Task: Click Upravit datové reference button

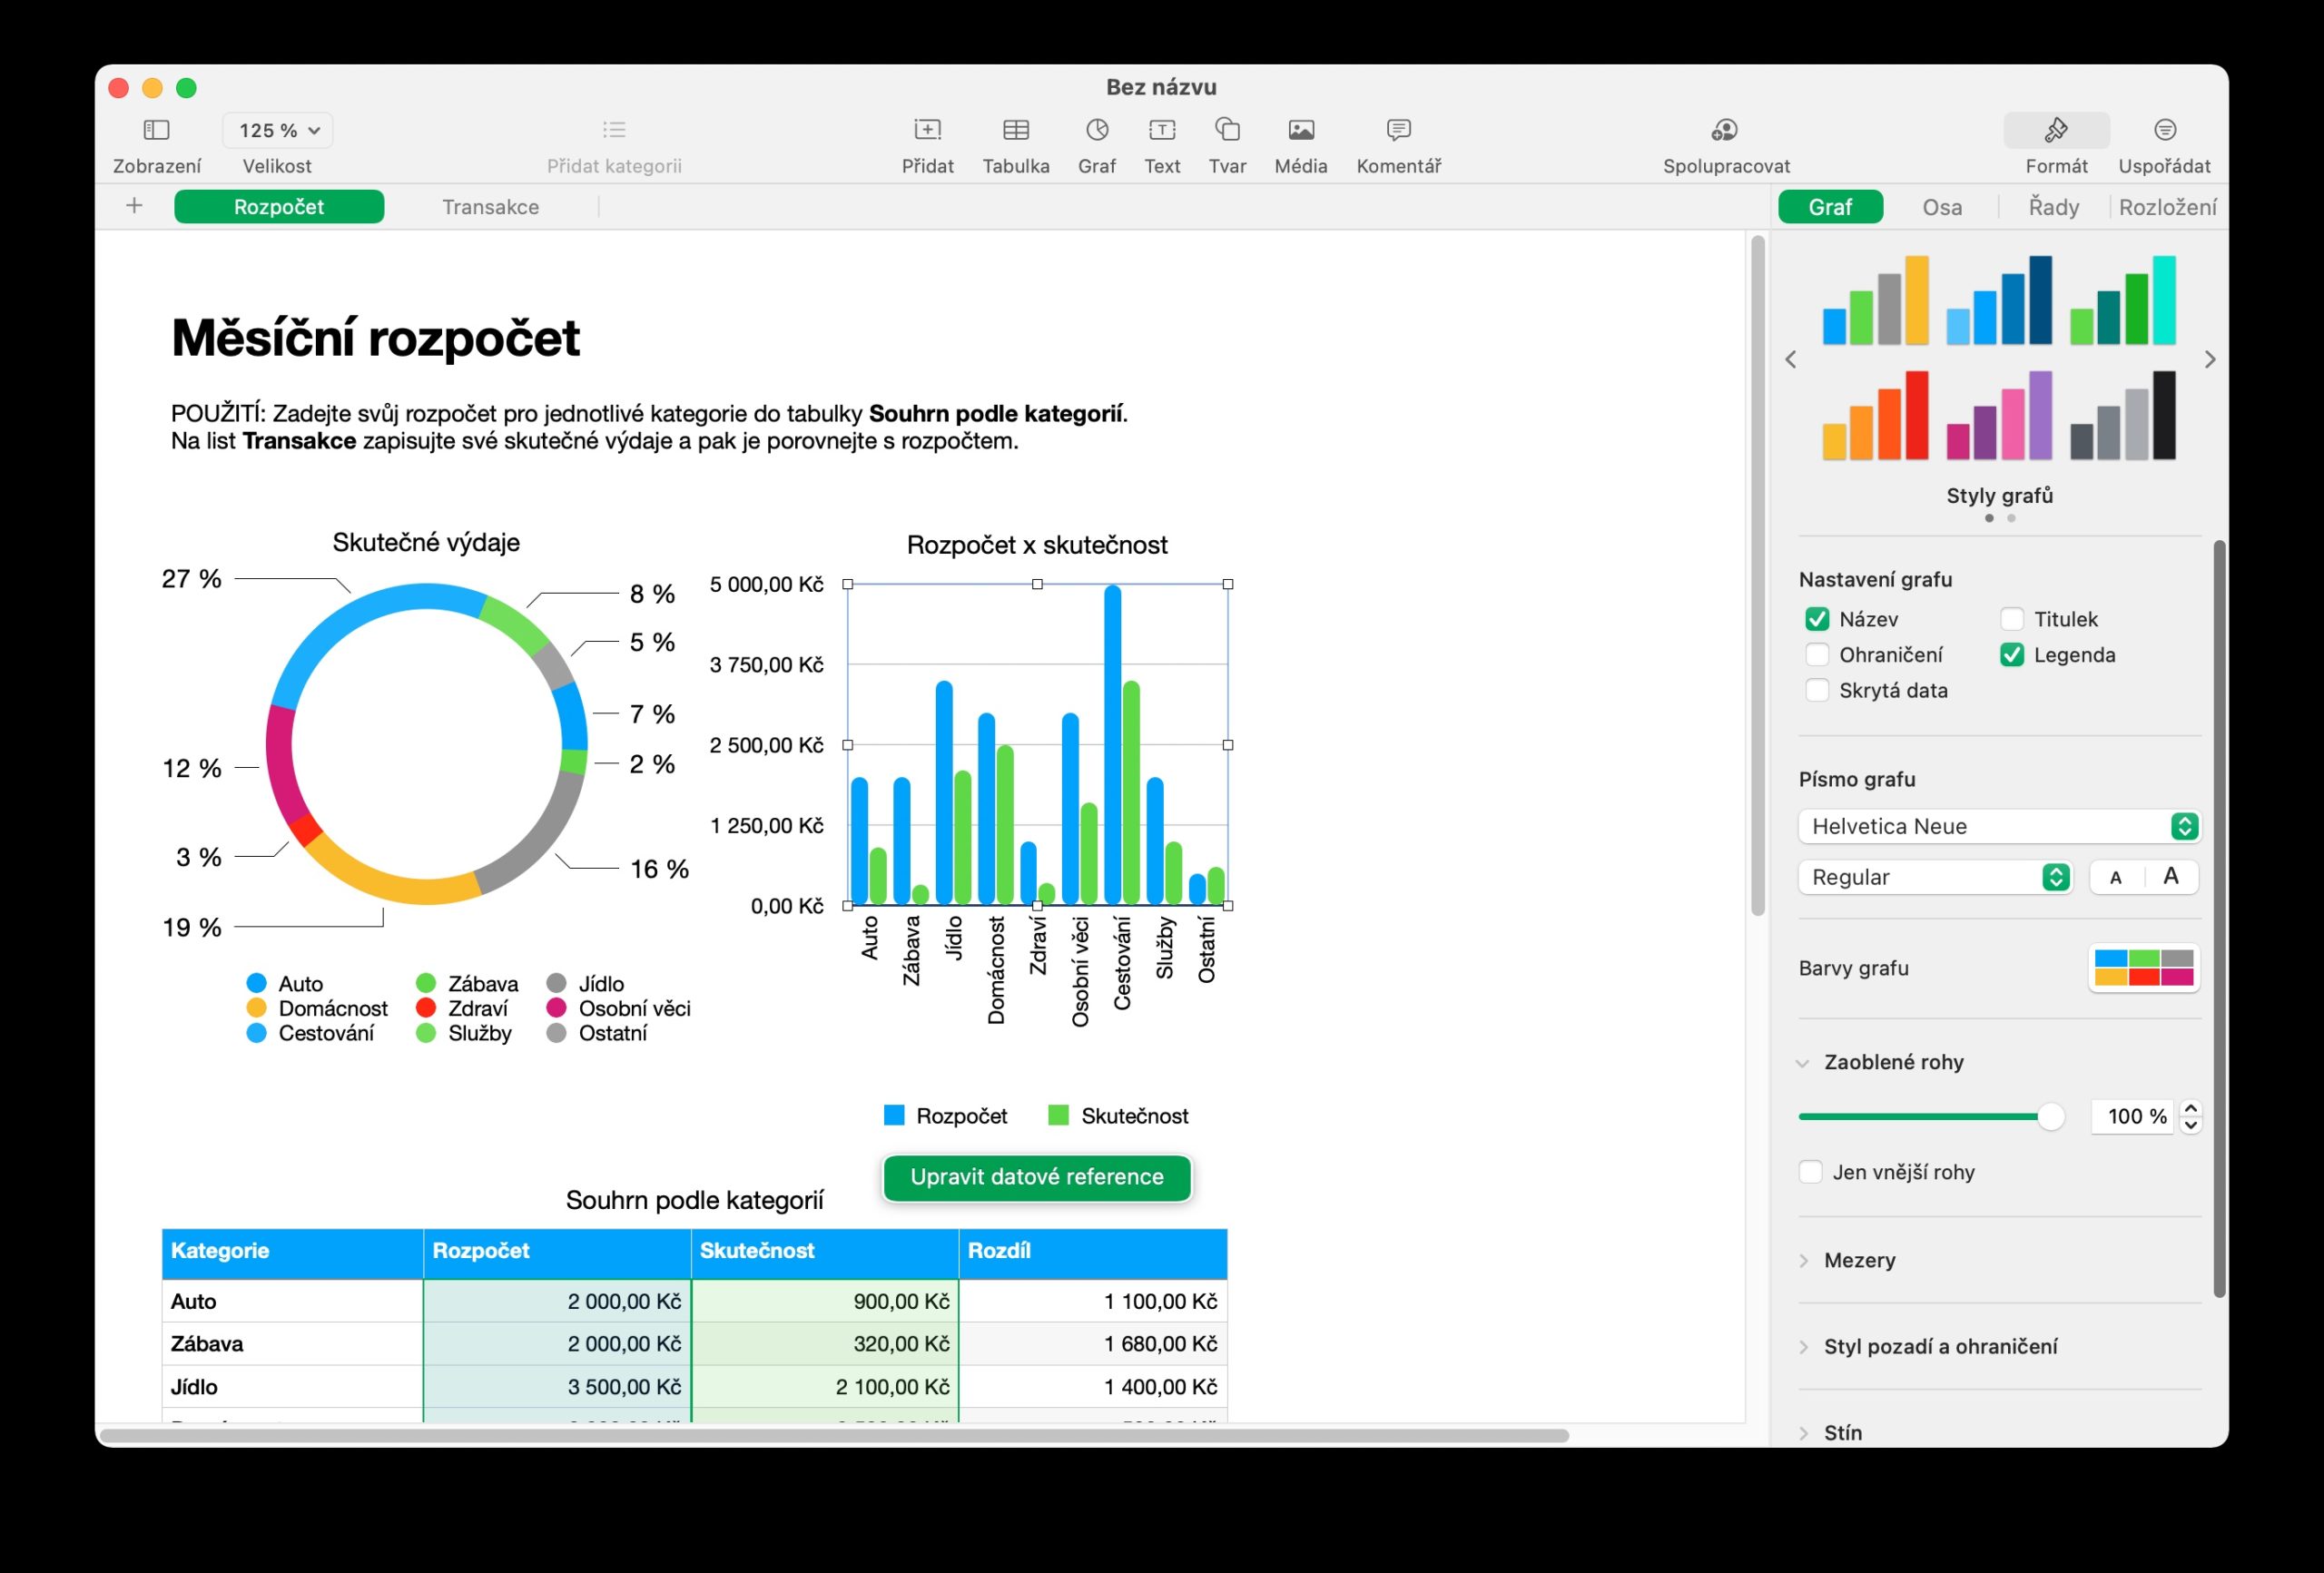Action: 1036,1177
